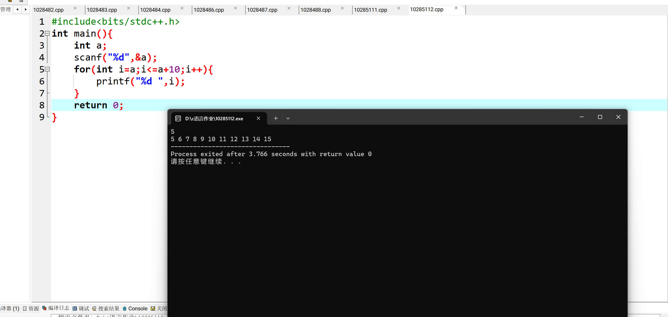Close the 1028483.cpp tab
This screenshot has height=317, width=668.
click(x=129, y=8)
